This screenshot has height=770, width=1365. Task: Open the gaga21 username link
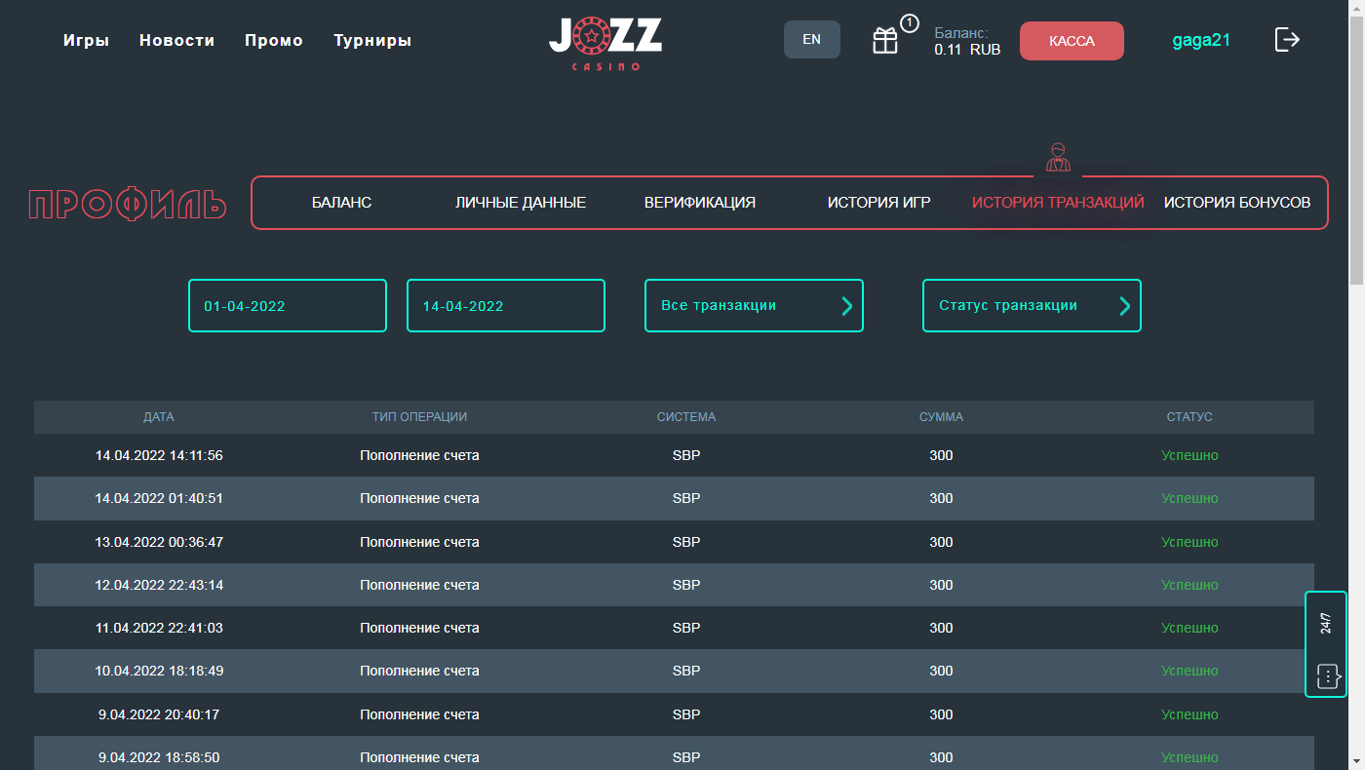[1200, 40]
